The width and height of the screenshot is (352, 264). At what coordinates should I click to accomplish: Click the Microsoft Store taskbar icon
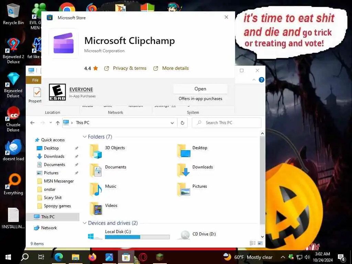click(126, 257)
